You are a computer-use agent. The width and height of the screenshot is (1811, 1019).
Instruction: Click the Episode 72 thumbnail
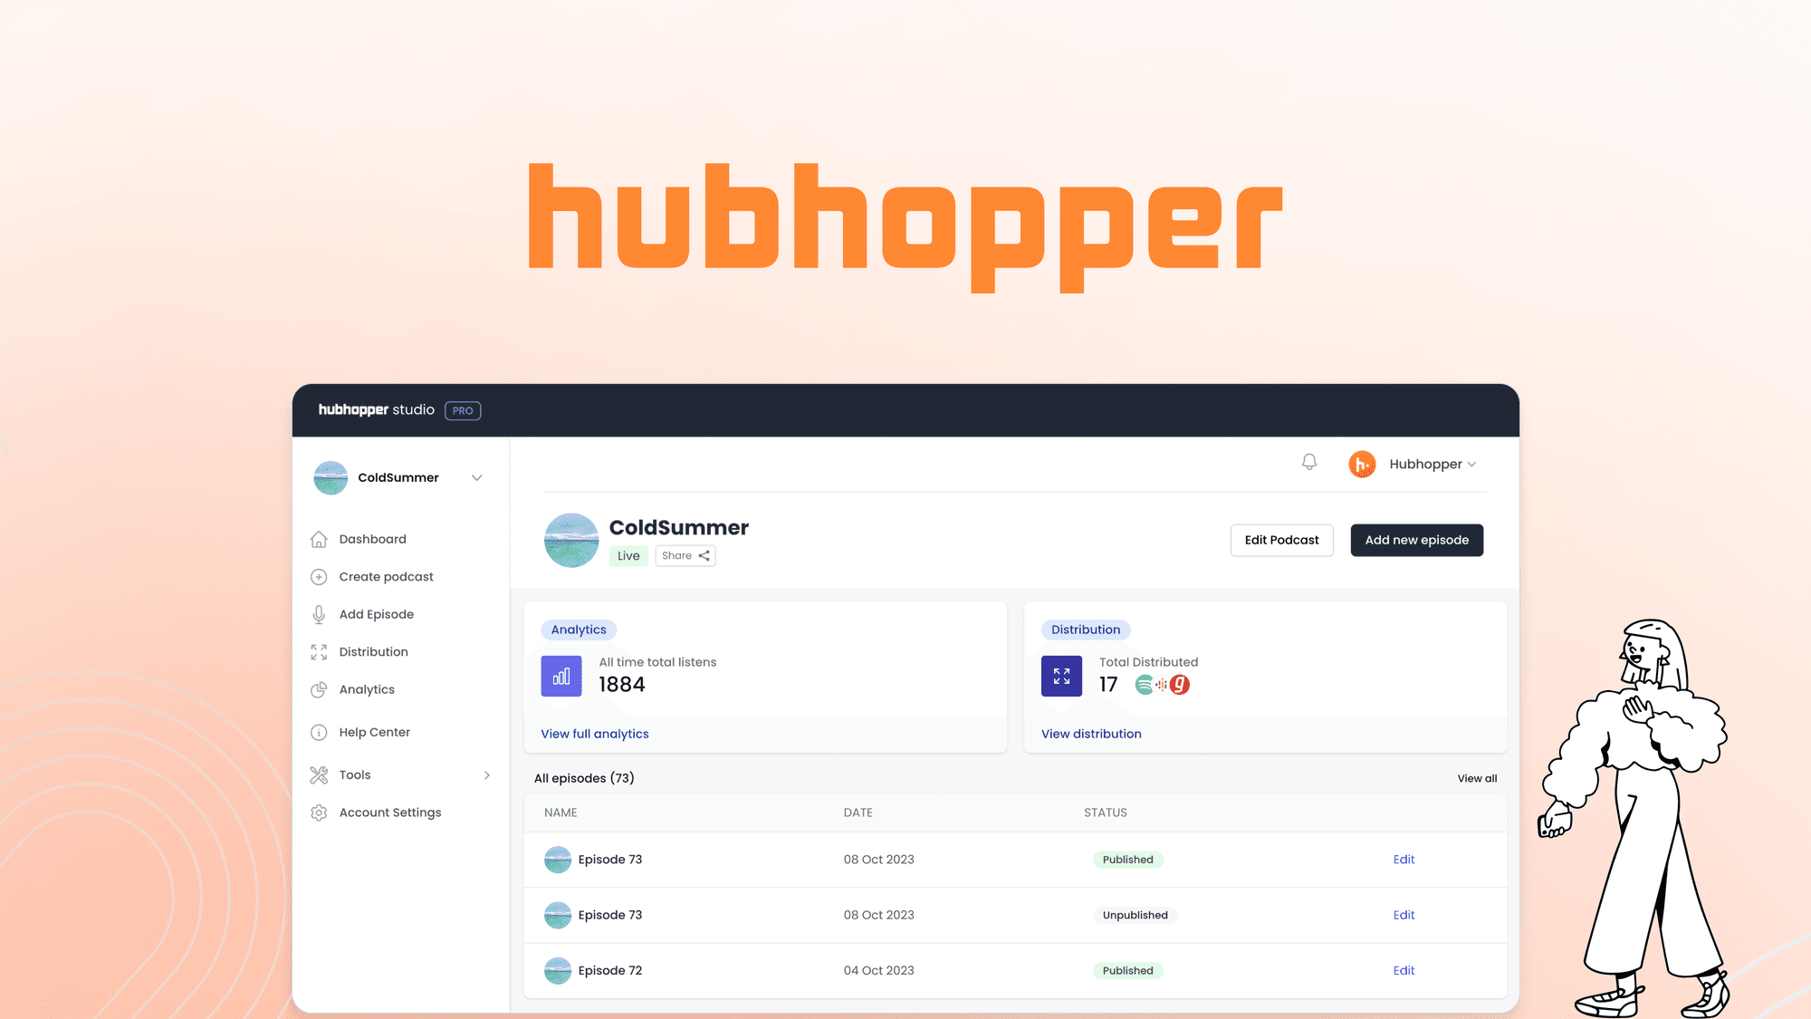click(x=558, y=970)
